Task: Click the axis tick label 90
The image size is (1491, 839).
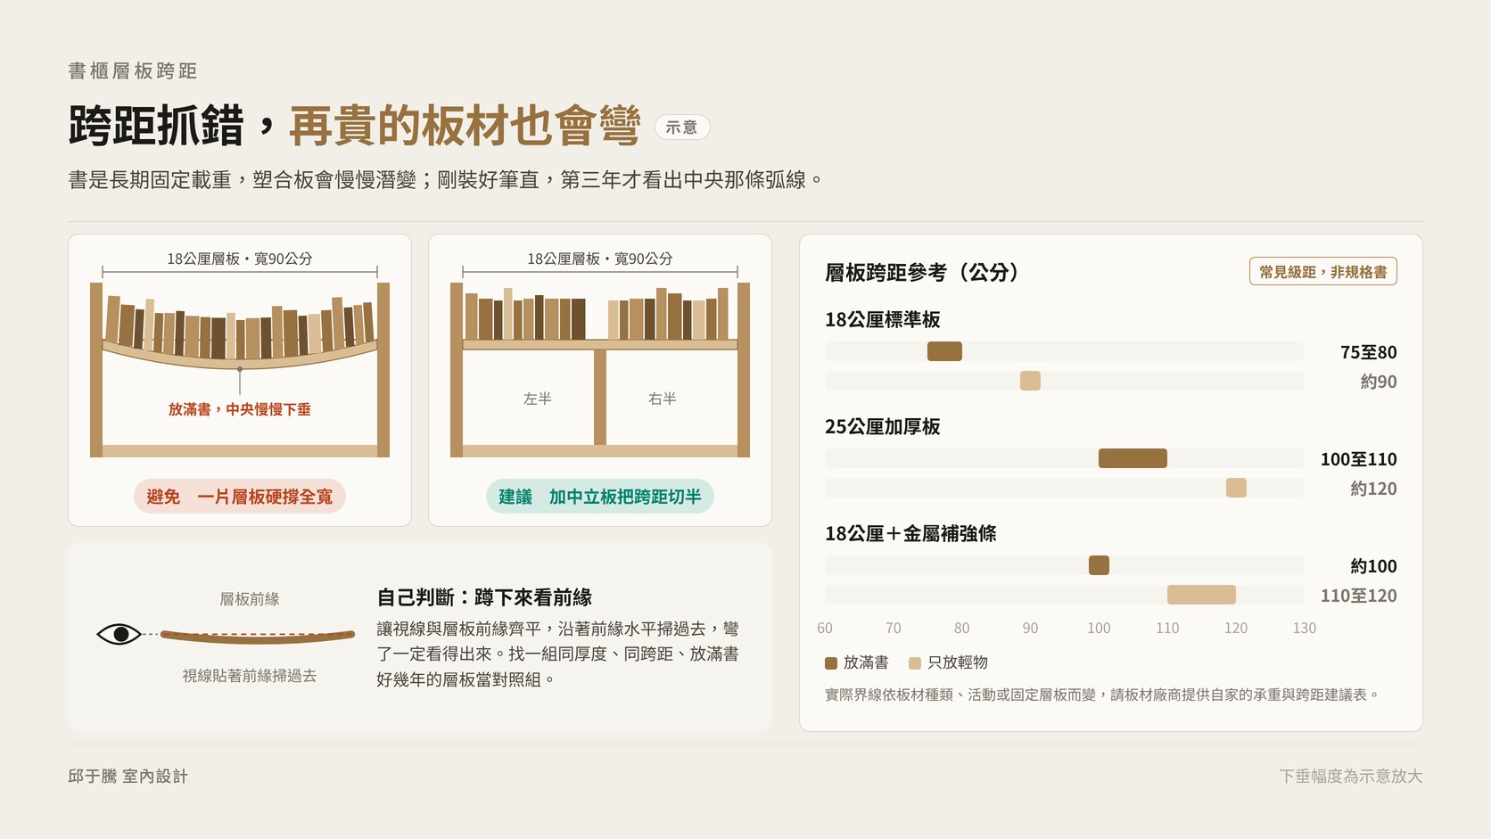Action: point(1030,628)
